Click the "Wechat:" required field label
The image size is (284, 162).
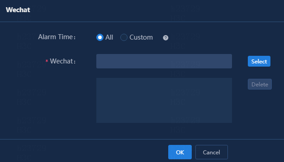[x=63, y=61]
